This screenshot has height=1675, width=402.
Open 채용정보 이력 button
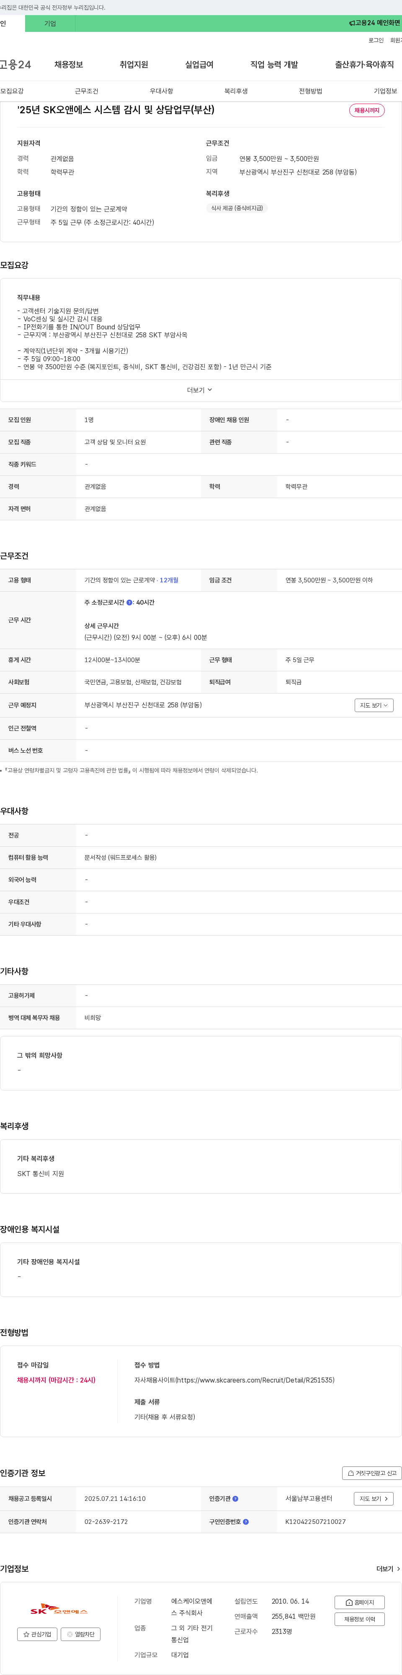click(x=360, y=1619)
